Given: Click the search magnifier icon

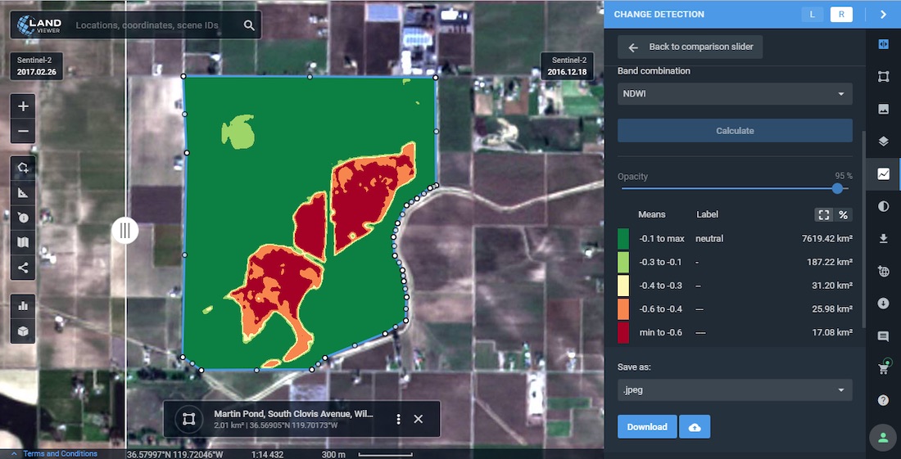Looking at the screenshot, I should pos(249,25).
